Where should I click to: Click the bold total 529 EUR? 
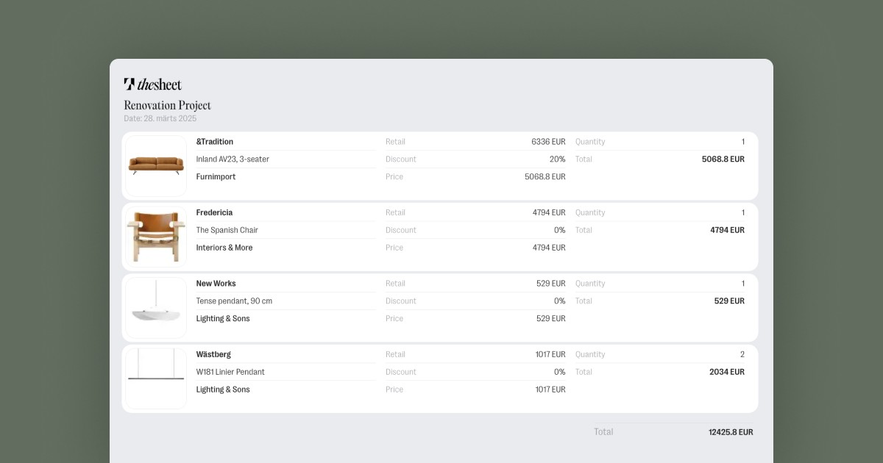[x=729, y=301]
